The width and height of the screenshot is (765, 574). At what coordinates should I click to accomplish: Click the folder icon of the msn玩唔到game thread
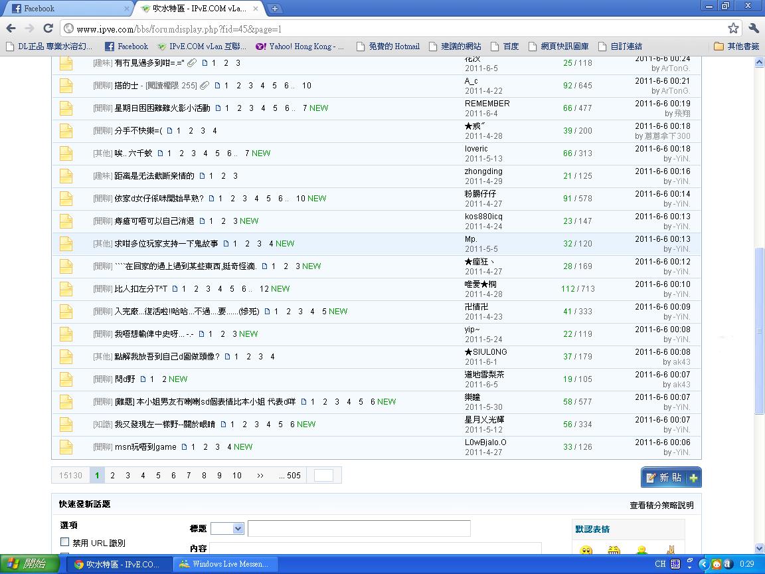[x=66, y=447]
